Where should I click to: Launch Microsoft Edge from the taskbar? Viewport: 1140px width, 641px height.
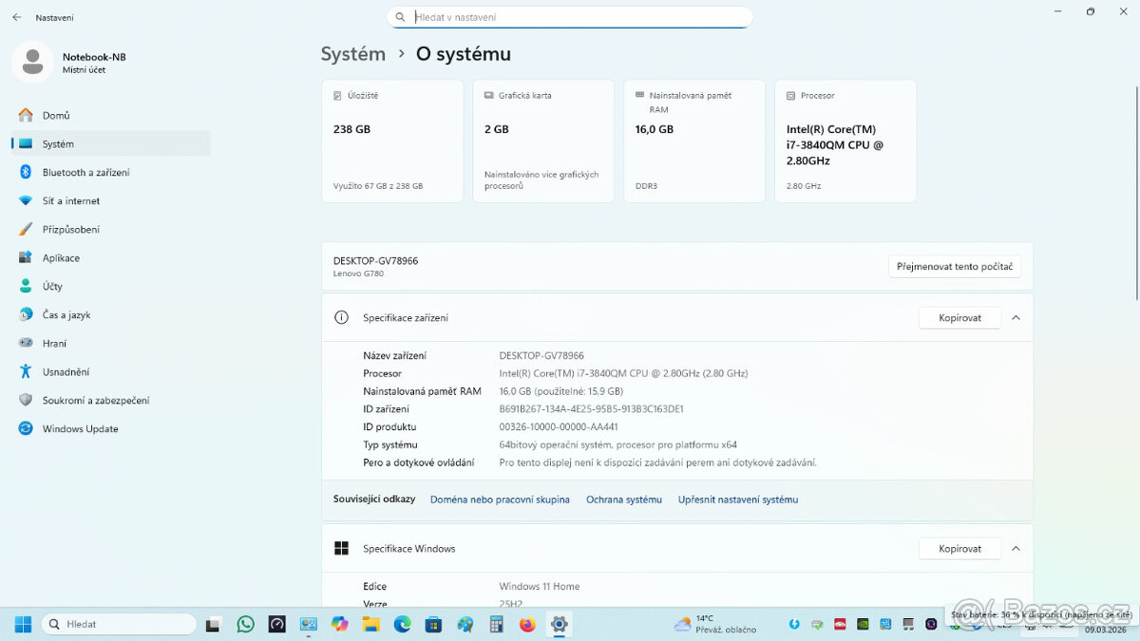click(402, 624)
